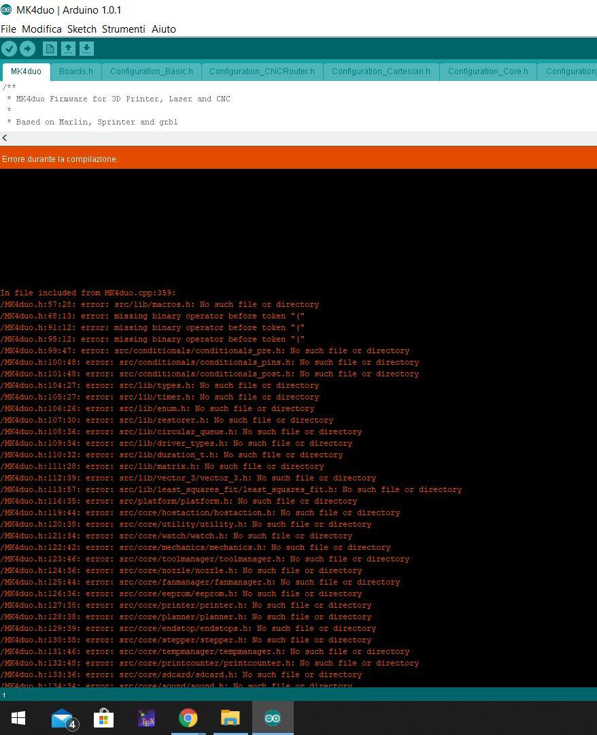Click the Verify (checkmark) toolbar button
Screen dimensions: 597x735
coord(10,48)
